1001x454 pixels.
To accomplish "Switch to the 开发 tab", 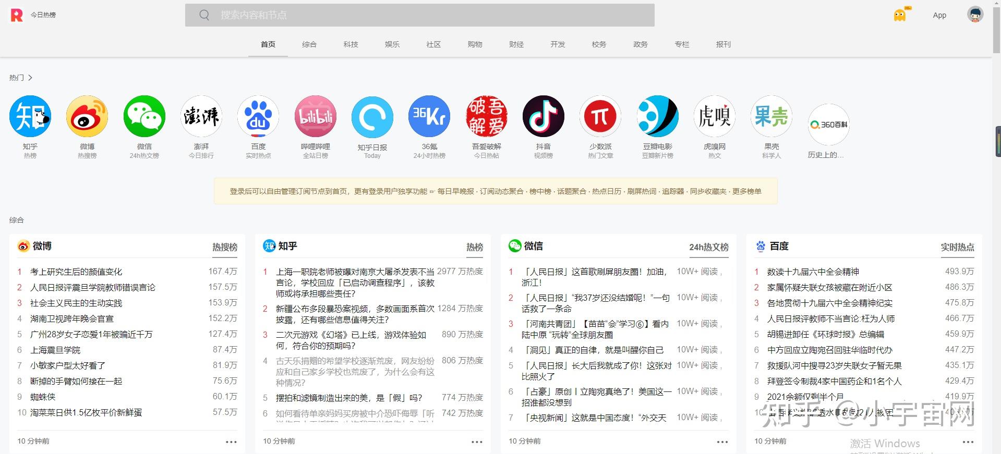I will [558, 44].
